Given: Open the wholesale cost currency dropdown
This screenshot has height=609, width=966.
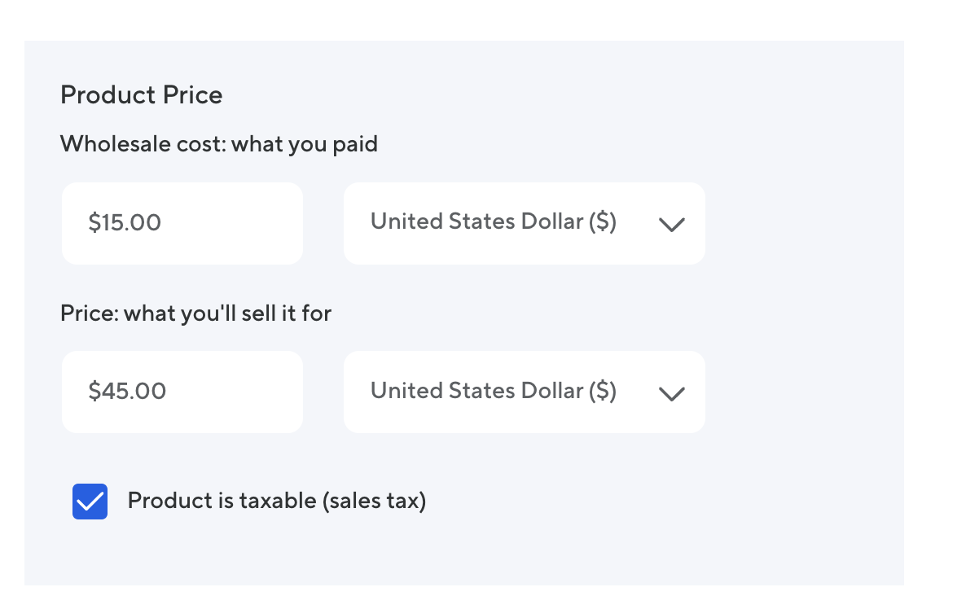Looking at the screenshot, I should (x=524, y=223).
